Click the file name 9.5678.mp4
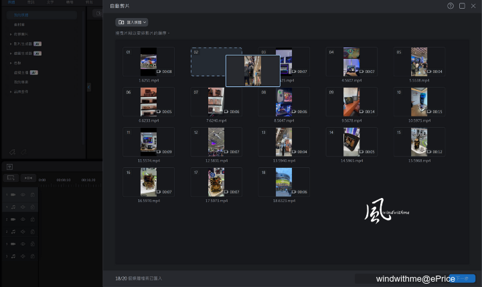The height and width of the screenshot is (287, 482). click(351, 120)
